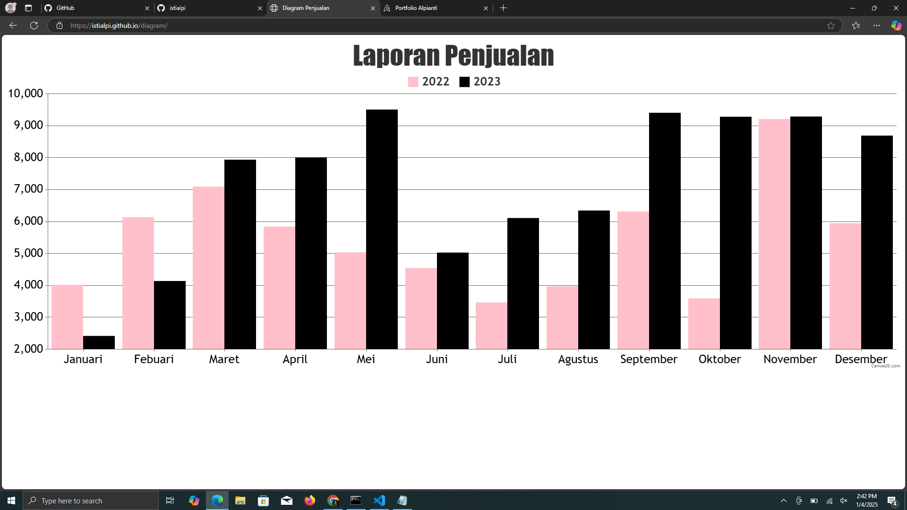Toggle the 2022 legend series
The height and width of the screenshot is (510, 907).
429,82
